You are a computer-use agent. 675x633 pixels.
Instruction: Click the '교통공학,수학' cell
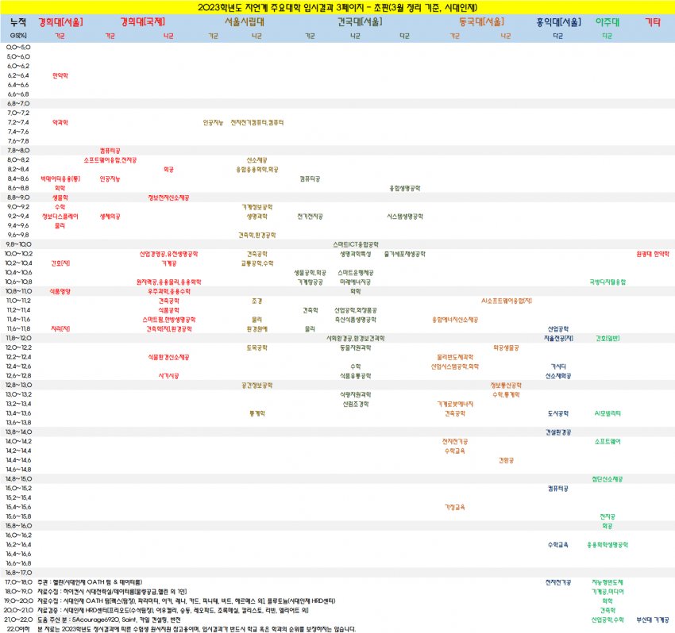257,263
